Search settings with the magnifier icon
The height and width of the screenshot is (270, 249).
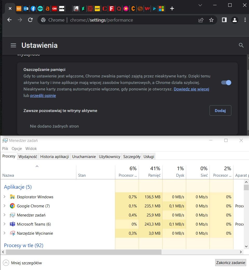(241, 45)
